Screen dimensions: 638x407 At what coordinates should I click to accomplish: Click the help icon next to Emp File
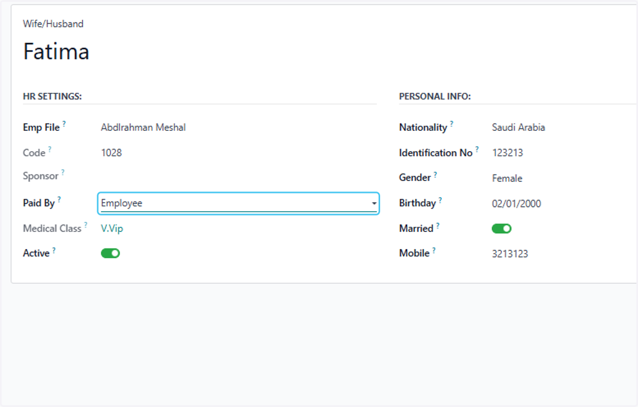pos(64,124)
